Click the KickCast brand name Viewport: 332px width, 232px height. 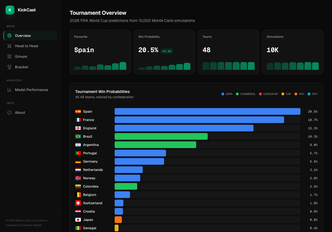tap(27, 10)
